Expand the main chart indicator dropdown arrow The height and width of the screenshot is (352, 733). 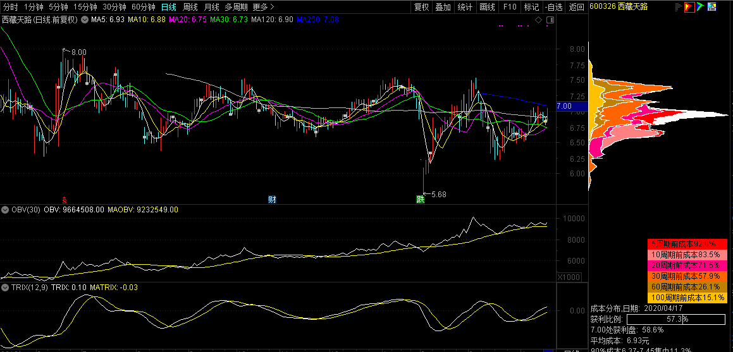pyautogui.click(x=85, y=20)
